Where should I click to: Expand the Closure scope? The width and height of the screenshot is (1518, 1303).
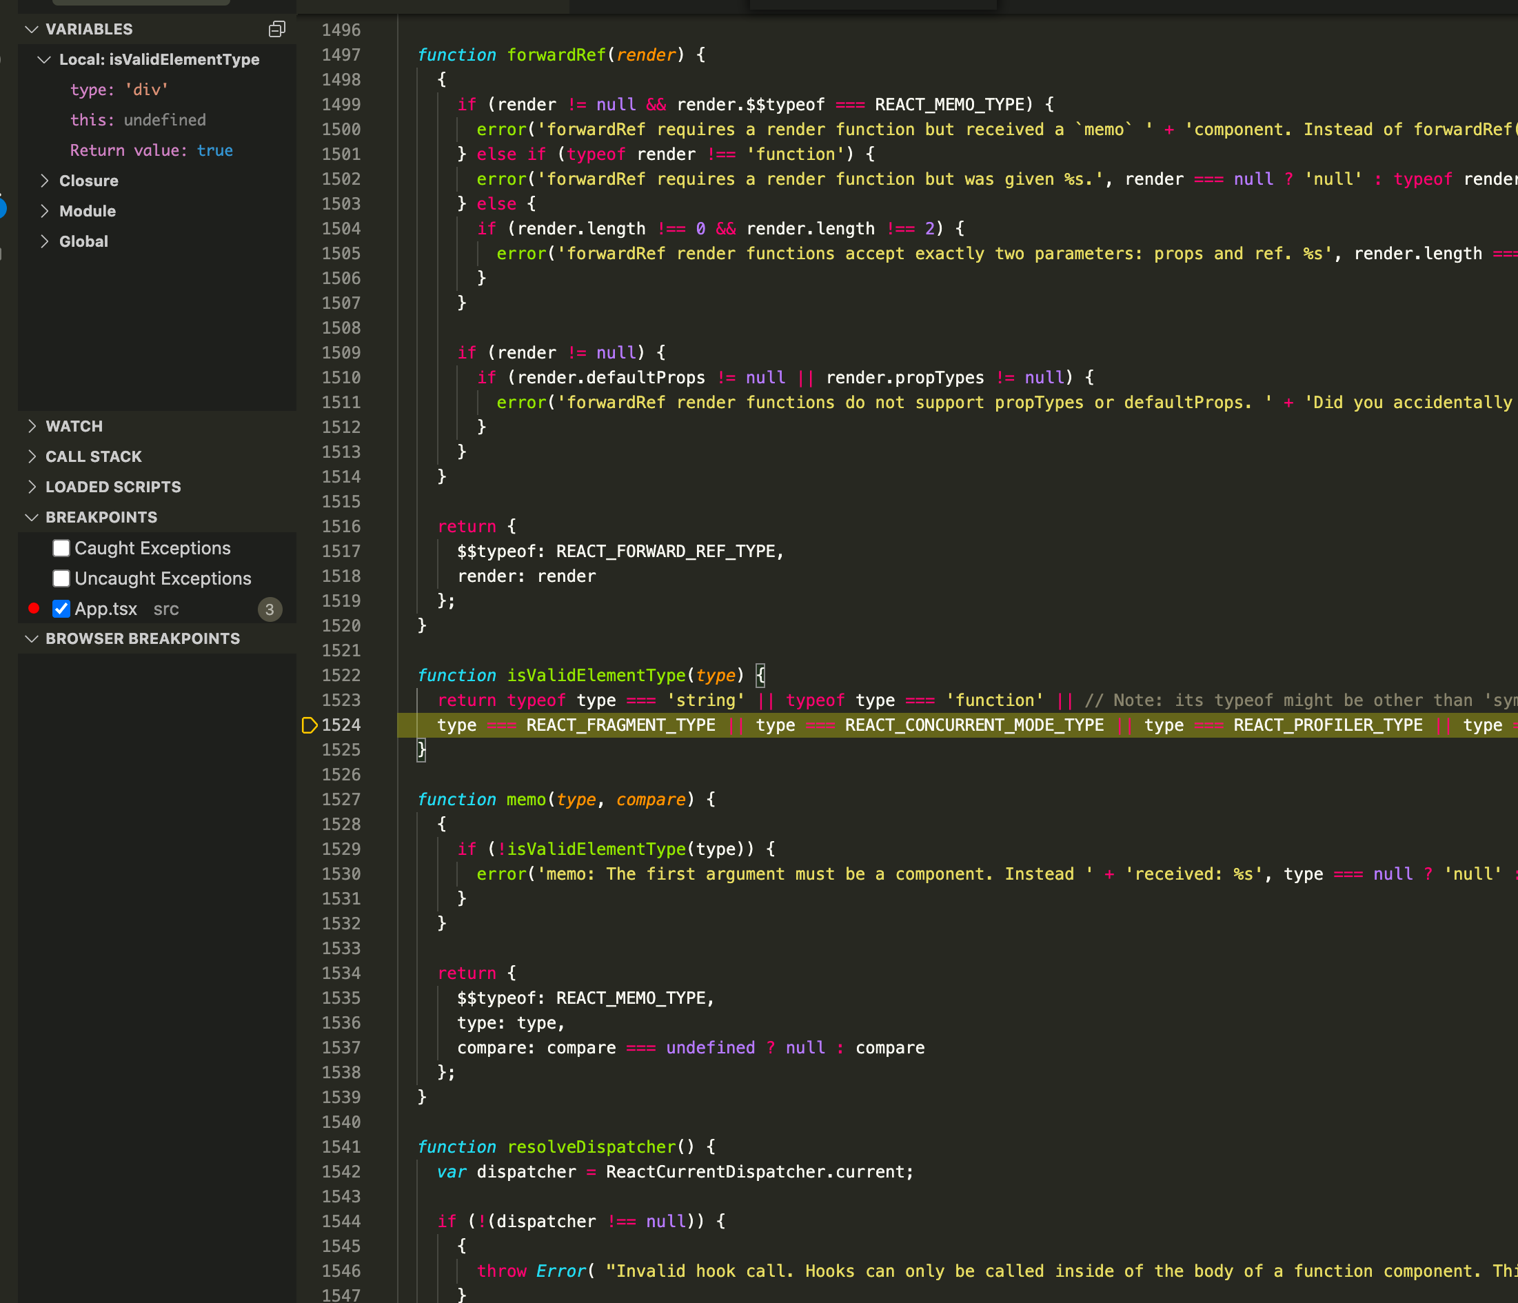[45, 180]
